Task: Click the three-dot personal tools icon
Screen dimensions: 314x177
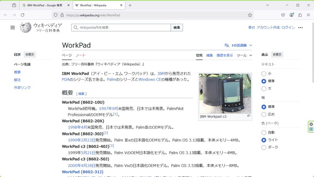Action: [300, 27]
